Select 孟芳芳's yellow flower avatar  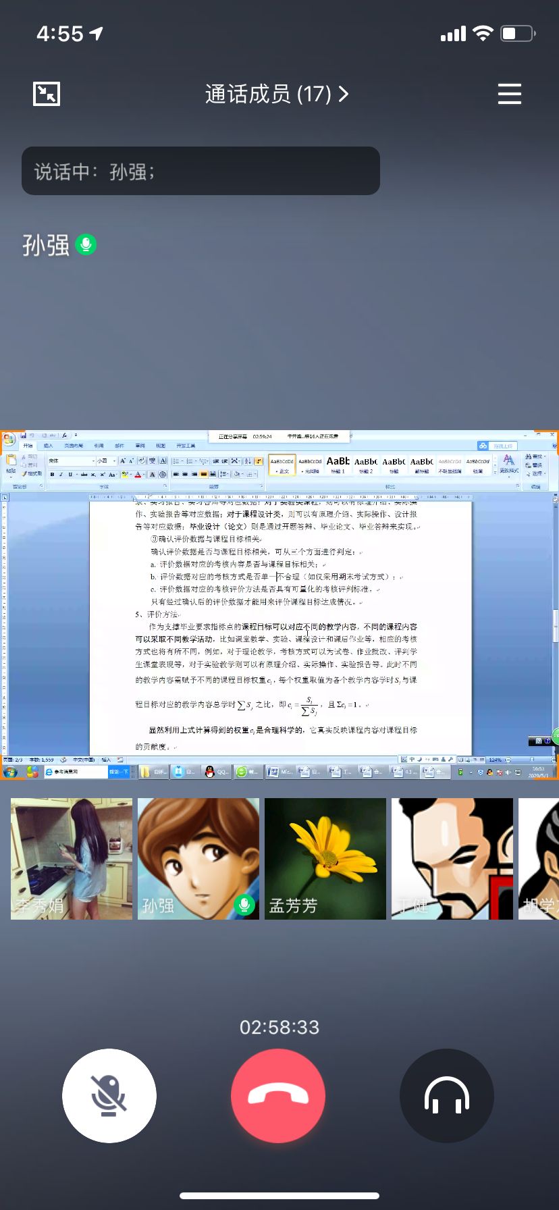click(325, 858)
